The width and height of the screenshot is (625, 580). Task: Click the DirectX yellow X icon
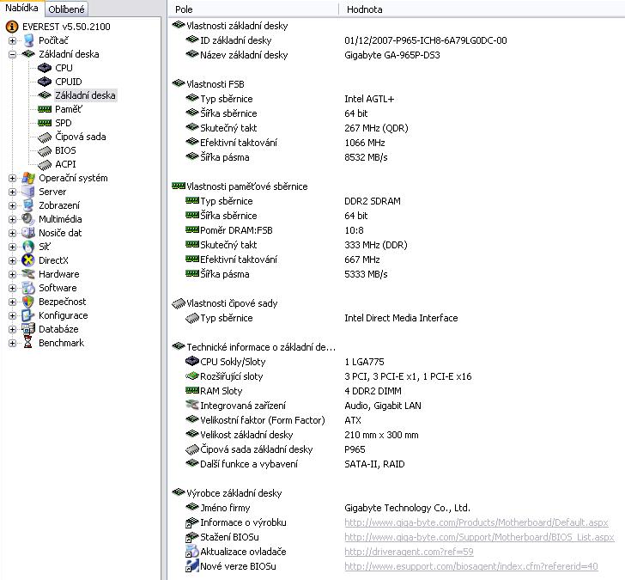pyautogui.click(x=28, y=260)
